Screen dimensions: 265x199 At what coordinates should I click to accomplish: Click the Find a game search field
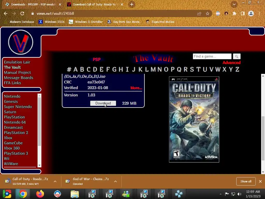[212, 56]
